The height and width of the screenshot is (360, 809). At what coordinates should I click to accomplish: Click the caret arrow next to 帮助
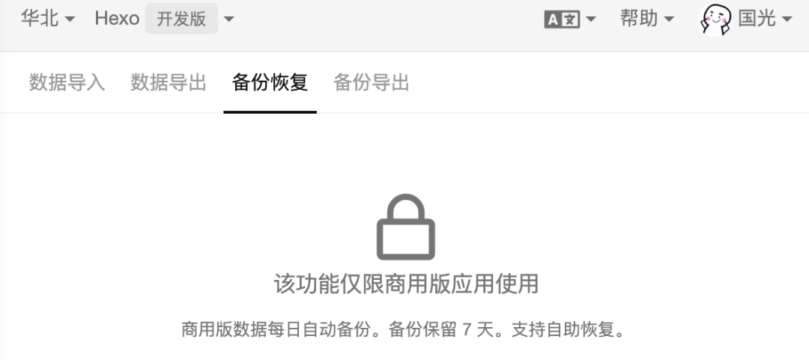(669, 19)
